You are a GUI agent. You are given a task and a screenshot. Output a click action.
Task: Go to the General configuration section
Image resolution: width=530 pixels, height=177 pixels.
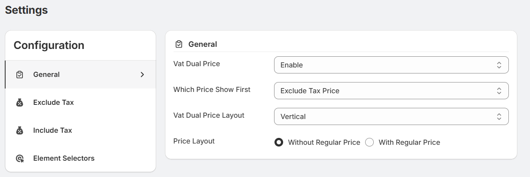point(47,75)
